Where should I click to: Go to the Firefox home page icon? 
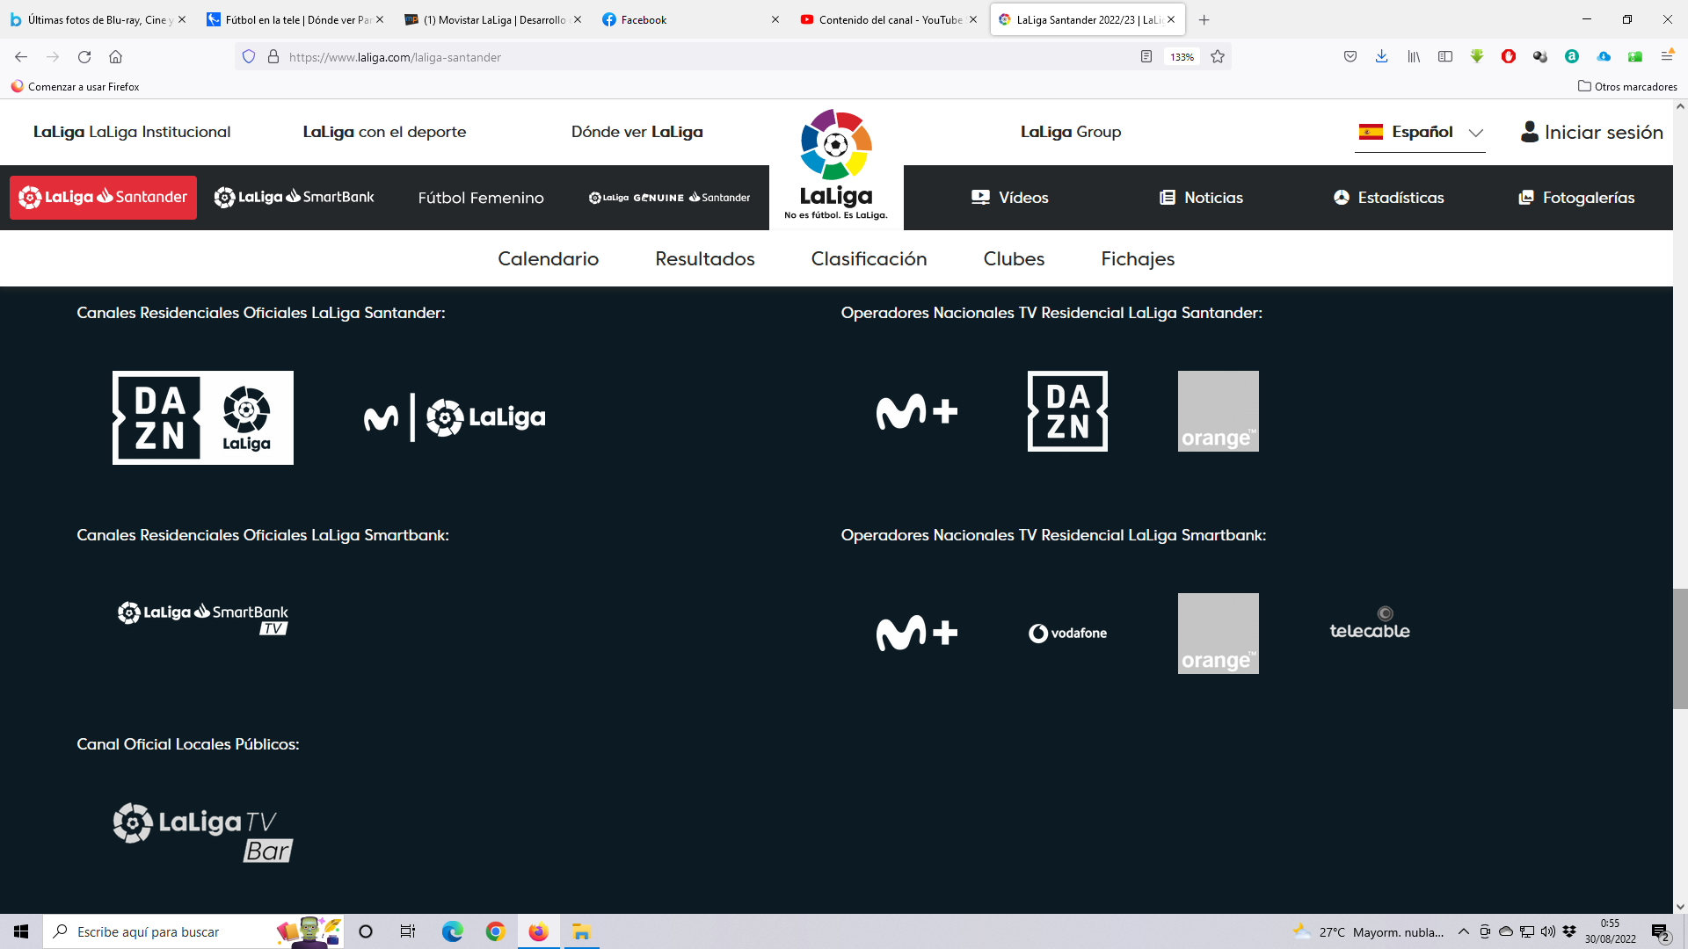[x=115, y=57]
